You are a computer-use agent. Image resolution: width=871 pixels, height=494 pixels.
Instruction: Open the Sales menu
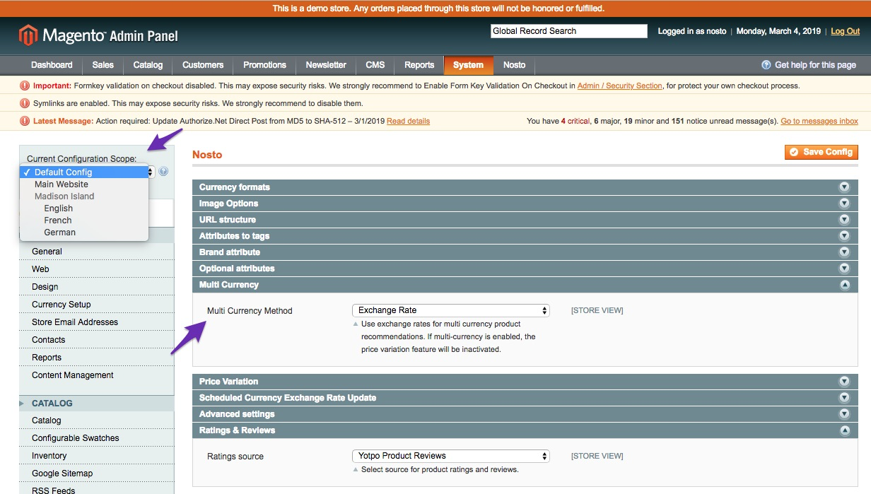pyautogui.click(x=103, y=65)
